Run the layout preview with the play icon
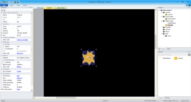This screenshot has width=191, height=102. tap(15, 2)
